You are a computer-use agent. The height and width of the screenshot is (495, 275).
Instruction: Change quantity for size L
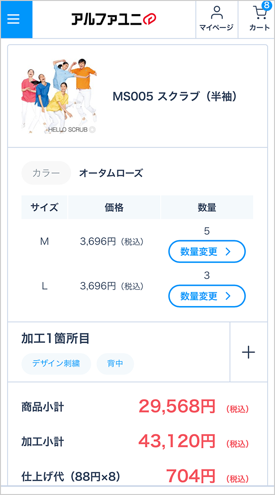pos(207,296)
